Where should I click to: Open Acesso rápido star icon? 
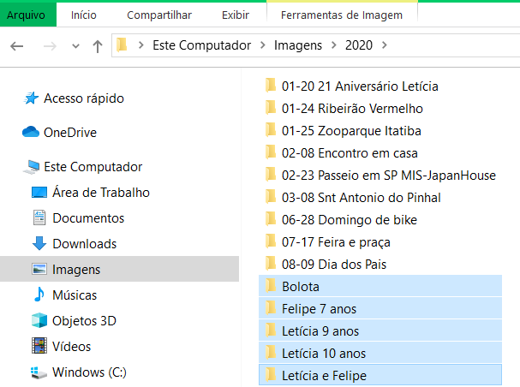(31, 98)
